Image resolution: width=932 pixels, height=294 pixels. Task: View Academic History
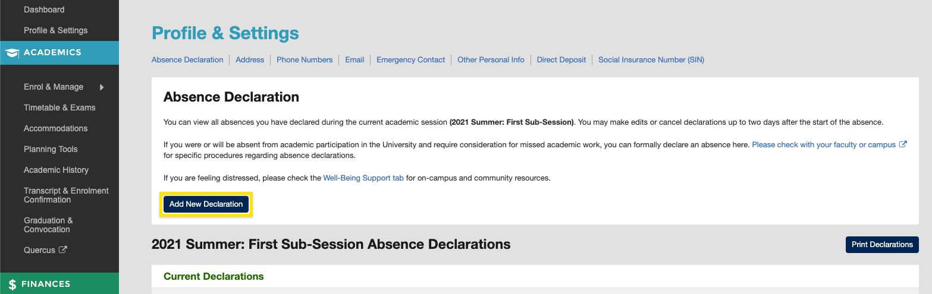56,170
